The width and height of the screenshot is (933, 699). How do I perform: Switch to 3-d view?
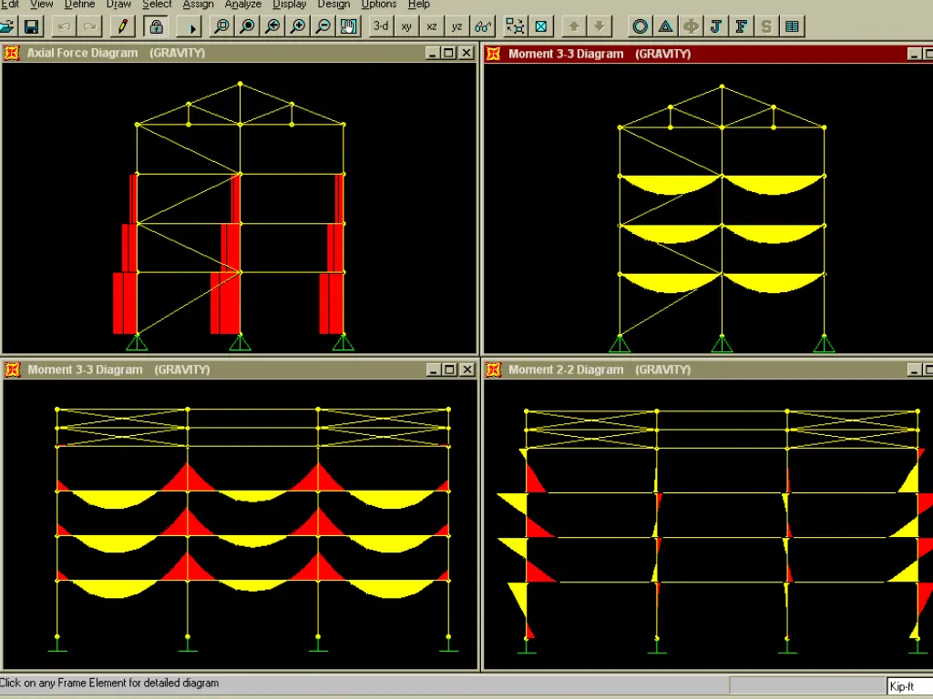pos(381,26)
